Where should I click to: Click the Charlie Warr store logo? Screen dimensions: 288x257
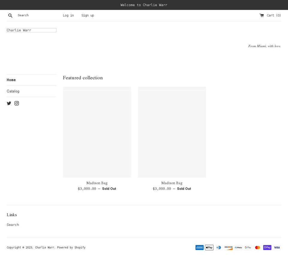(31, 30)
